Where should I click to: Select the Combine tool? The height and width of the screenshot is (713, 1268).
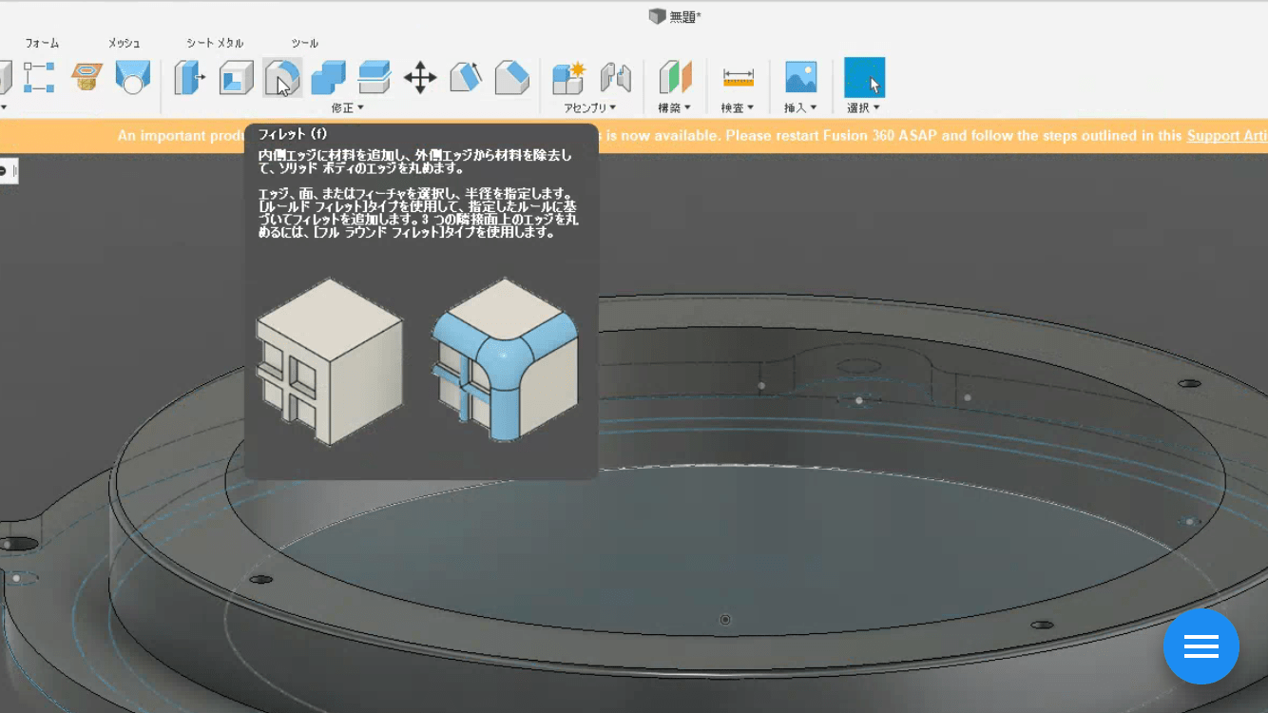point(328,78)
